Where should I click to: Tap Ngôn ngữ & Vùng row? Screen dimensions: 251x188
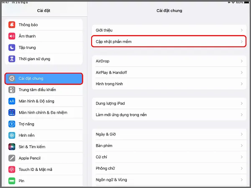[x=169, y=180]
